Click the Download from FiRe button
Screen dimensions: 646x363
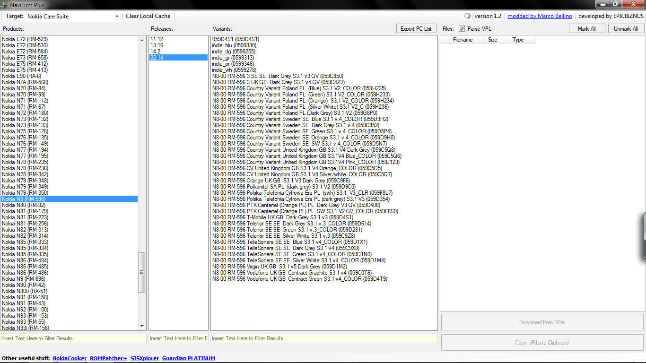tap(542, 322)
